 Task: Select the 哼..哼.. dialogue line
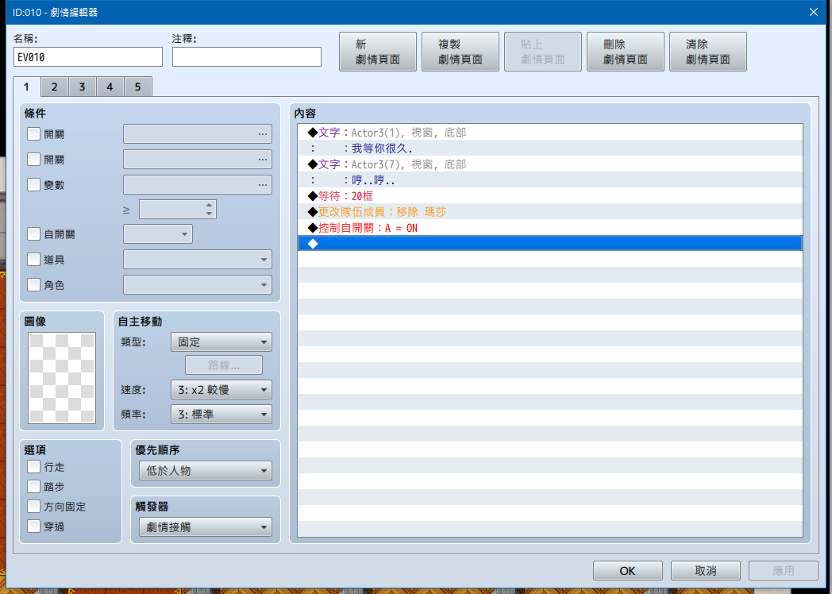tap(549, 180)
